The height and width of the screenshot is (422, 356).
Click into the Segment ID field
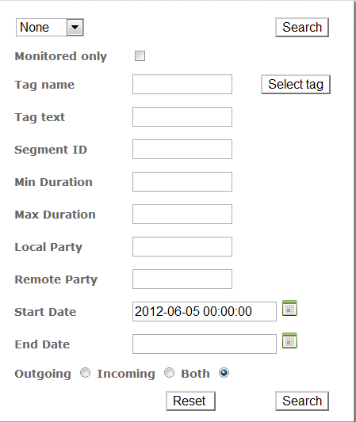point(182,150)
